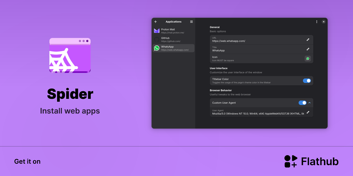353x176 pixels.
Task: Select the Proton Mail app icon
Action: (x=156, y=31)
